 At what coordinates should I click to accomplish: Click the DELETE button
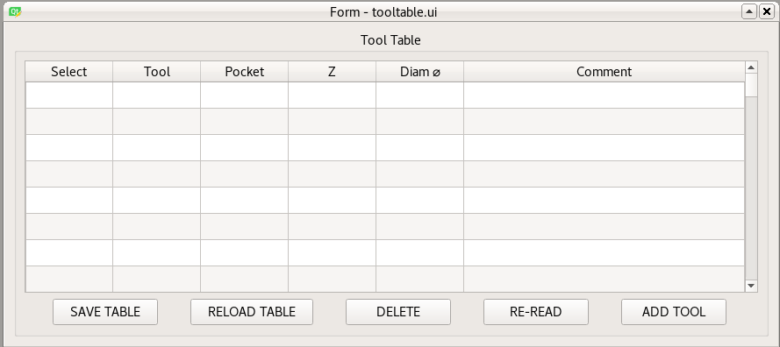pos(398,312)
